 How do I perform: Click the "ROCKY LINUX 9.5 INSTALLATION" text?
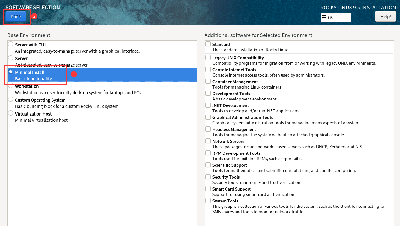coord(358,8)
